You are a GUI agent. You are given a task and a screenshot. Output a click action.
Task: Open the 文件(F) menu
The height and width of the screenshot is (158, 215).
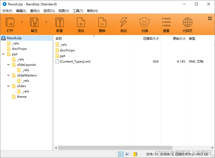click(7, 11)
